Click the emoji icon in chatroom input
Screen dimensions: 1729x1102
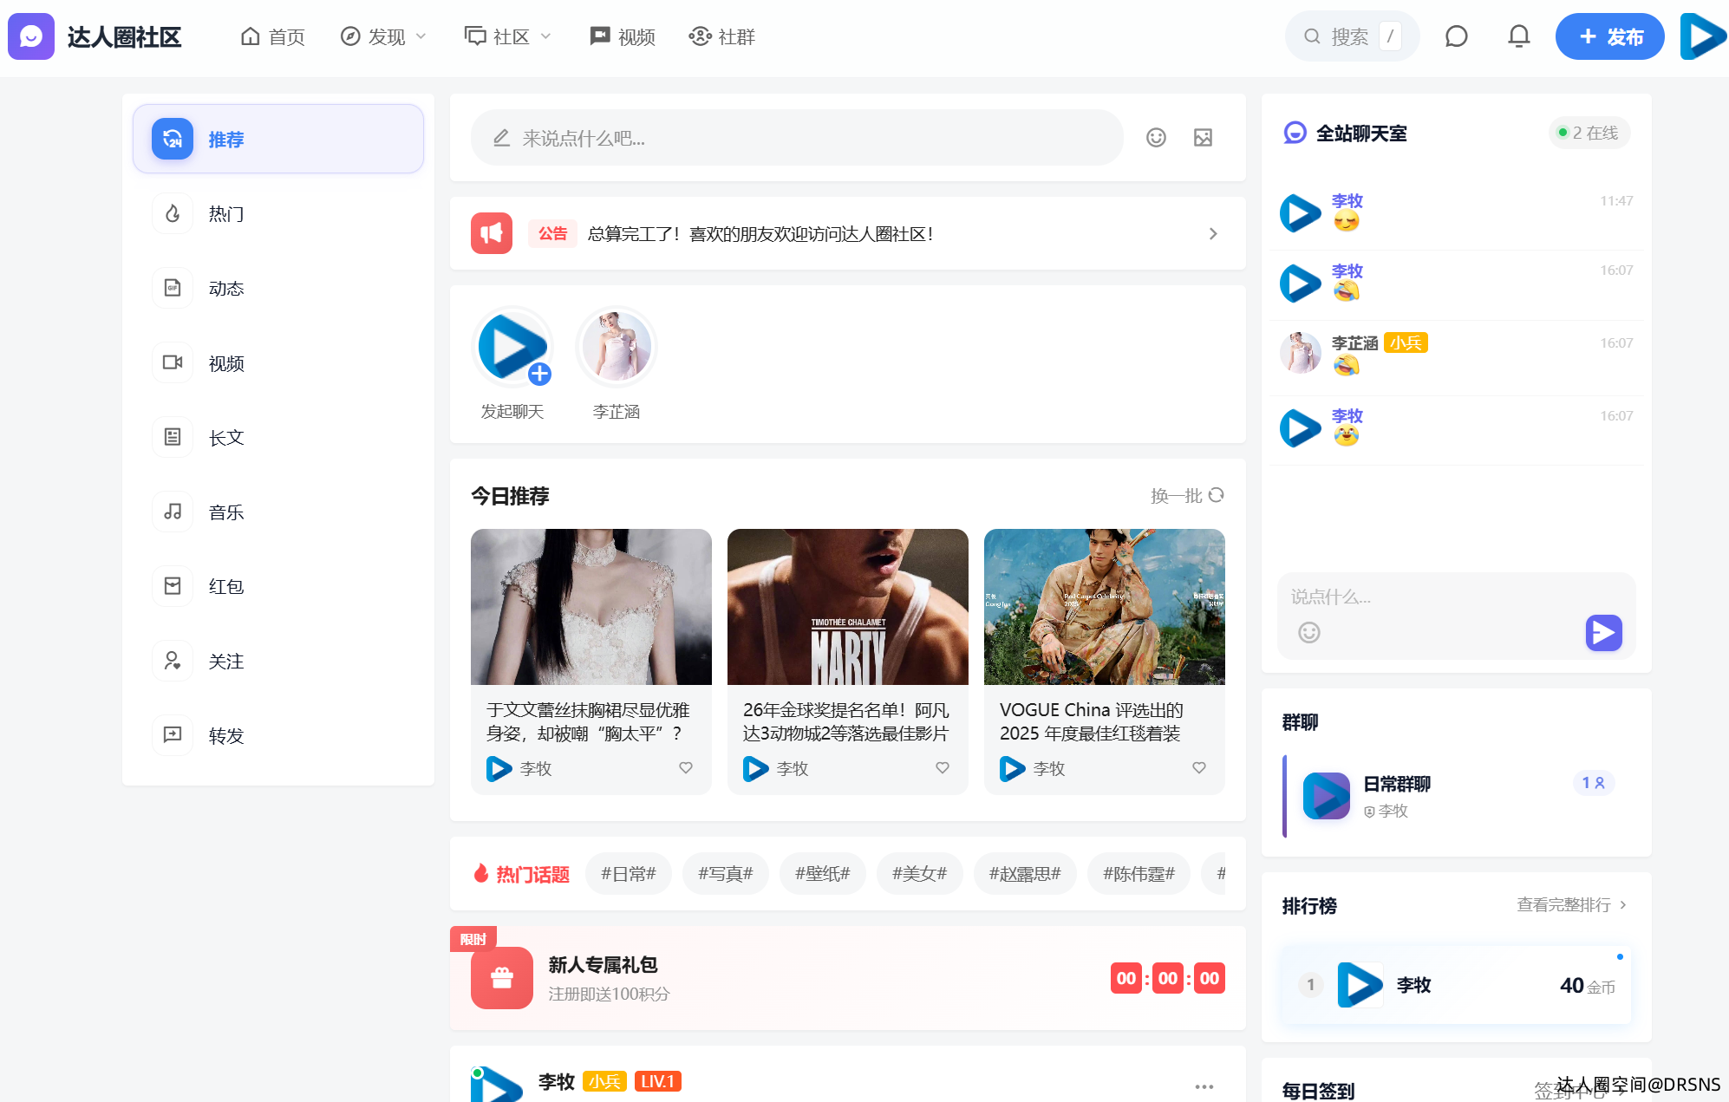(1308, 633)
